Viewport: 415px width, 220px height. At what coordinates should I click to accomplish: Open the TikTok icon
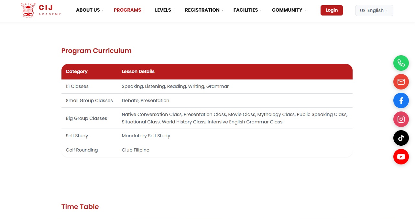click(x=401, y=138)
